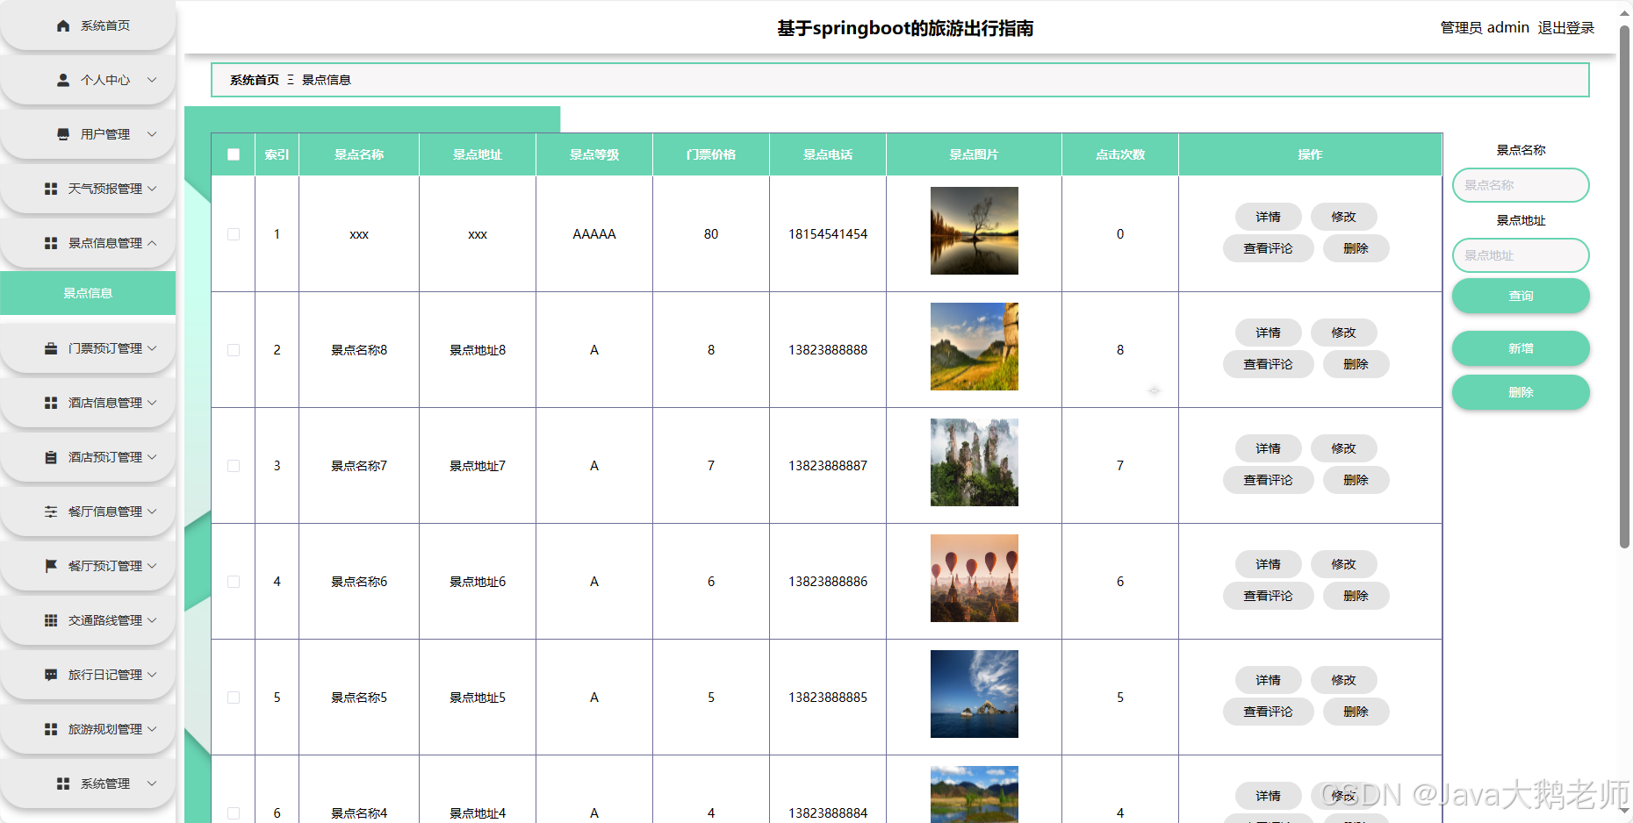The image size is (1633, 823).
Task: Click the grid icon for 天气预报管理
Action: [51, 189]
